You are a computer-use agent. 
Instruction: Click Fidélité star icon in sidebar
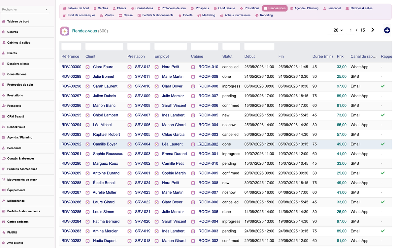pyautogui.click(x=4, y=232)
